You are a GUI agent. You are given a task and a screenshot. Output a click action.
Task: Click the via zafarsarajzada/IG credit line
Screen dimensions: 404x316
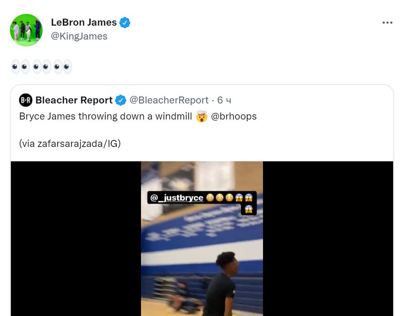pos(70,144)
